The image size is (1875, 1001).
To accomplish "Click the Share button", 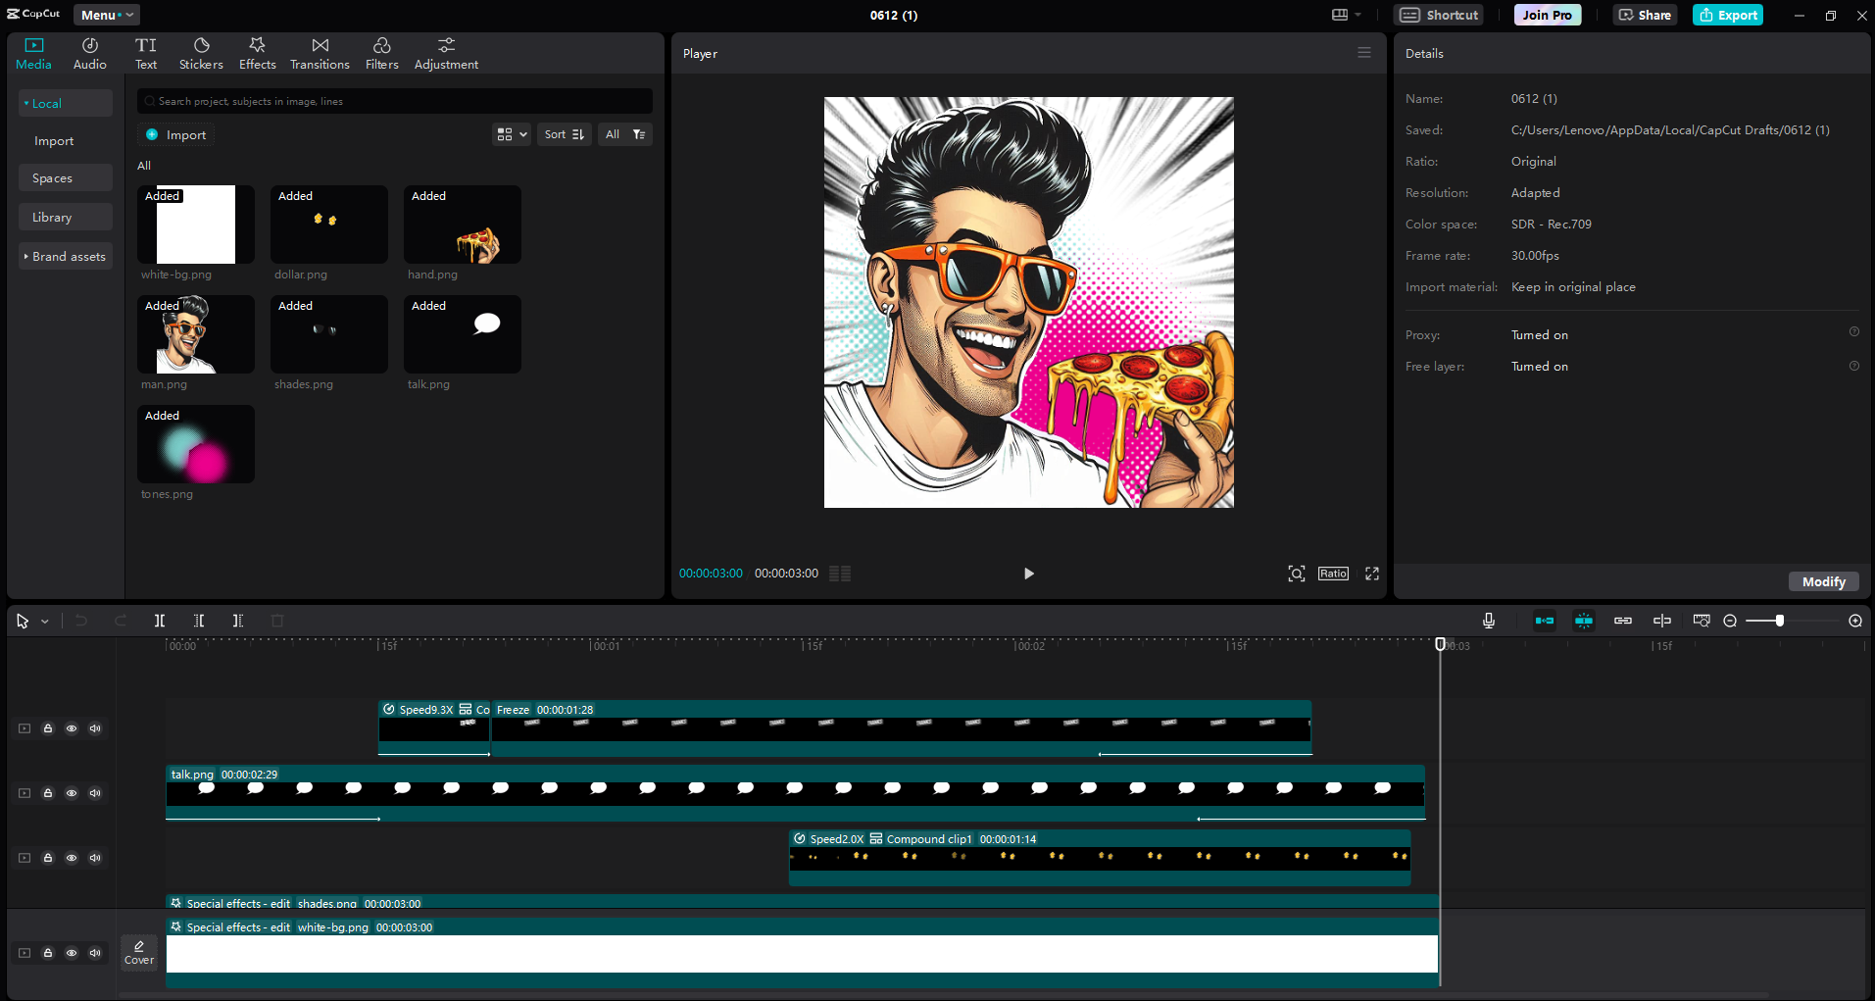I will pyautogui.click(x=1645, y=15).
